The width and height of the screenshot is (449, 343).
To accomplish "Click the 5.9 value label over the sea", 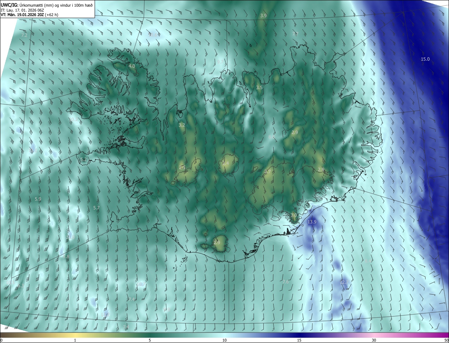I will click(38, 199).
